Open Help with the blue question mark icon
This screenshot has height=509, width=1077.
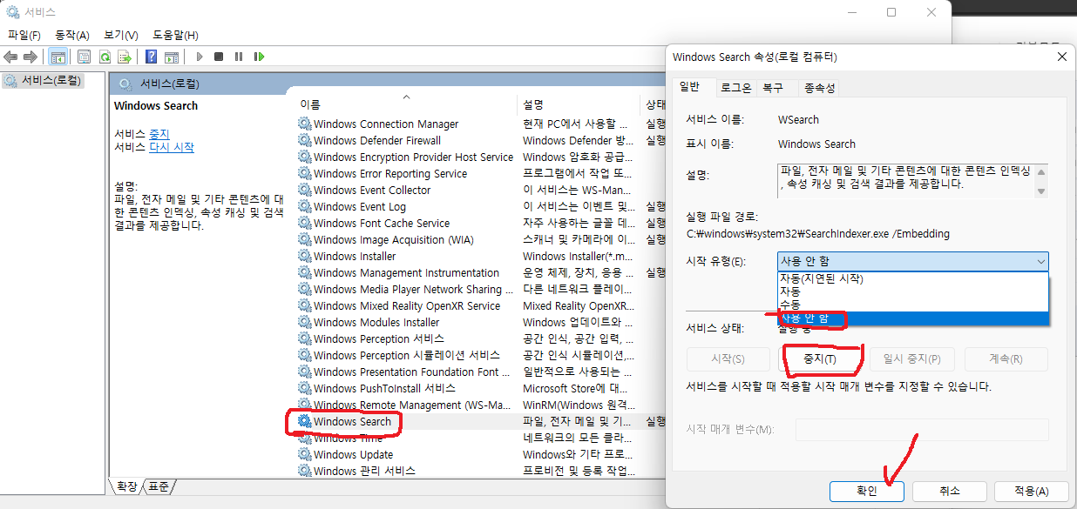[x=152, y=57]
